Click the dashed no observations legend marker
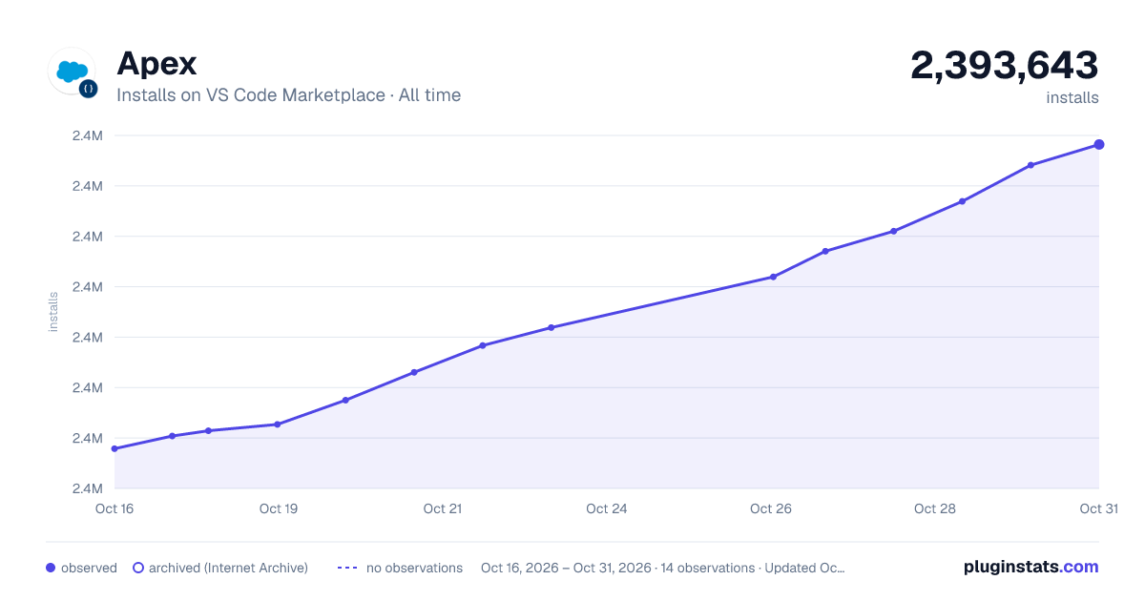The width and height of the screenshot is (1145, 601). tap(347, 568)
